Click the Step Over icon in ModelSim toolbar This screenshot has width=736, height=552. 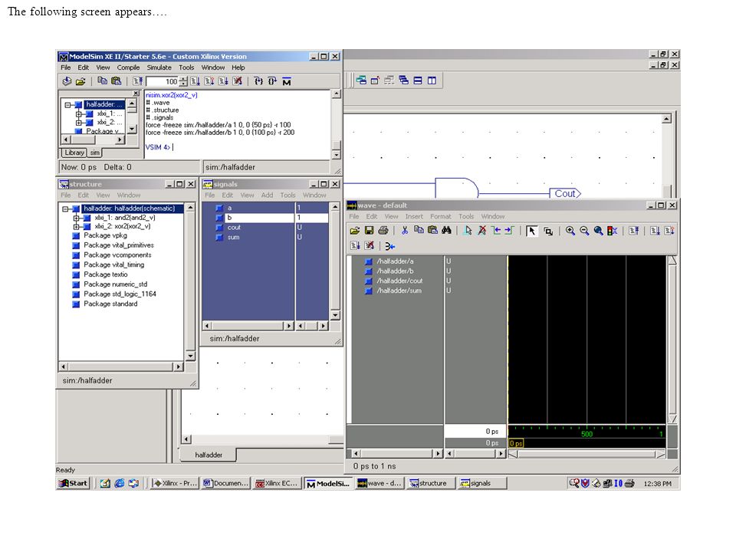coord(272,81)
